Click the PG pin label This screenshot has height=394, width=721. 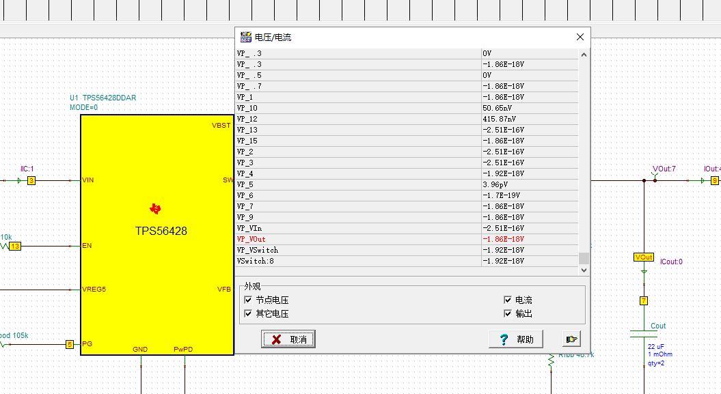pyautogui.click(x=87, y=344)
